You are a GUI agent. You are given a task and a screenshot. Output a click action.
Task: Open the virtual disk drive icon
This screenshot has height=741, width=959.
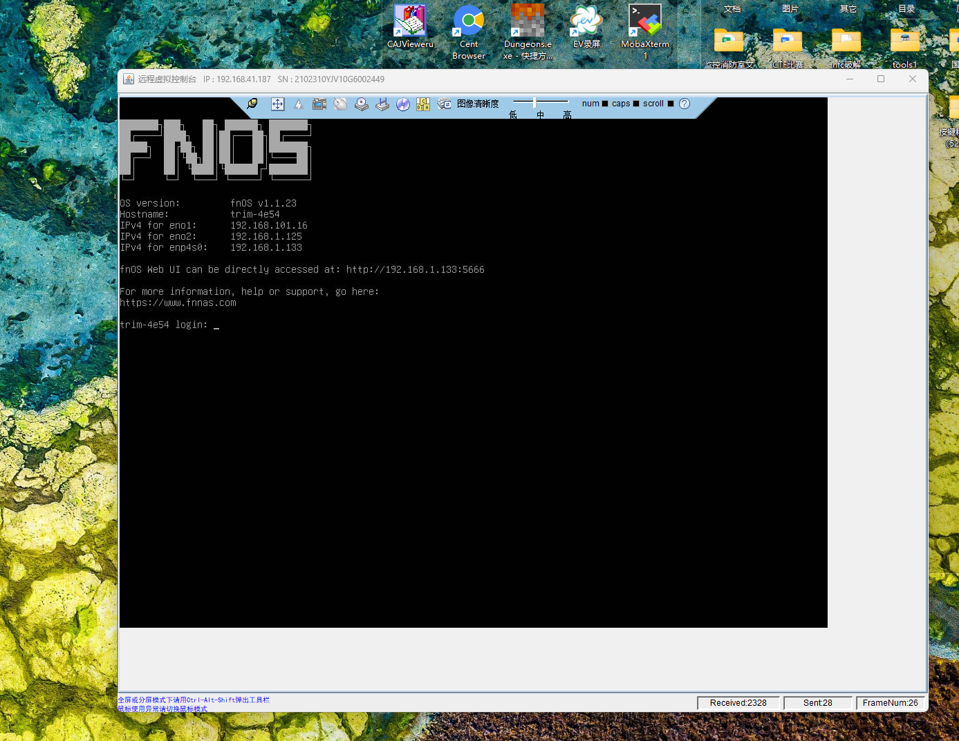pos(362,104)
